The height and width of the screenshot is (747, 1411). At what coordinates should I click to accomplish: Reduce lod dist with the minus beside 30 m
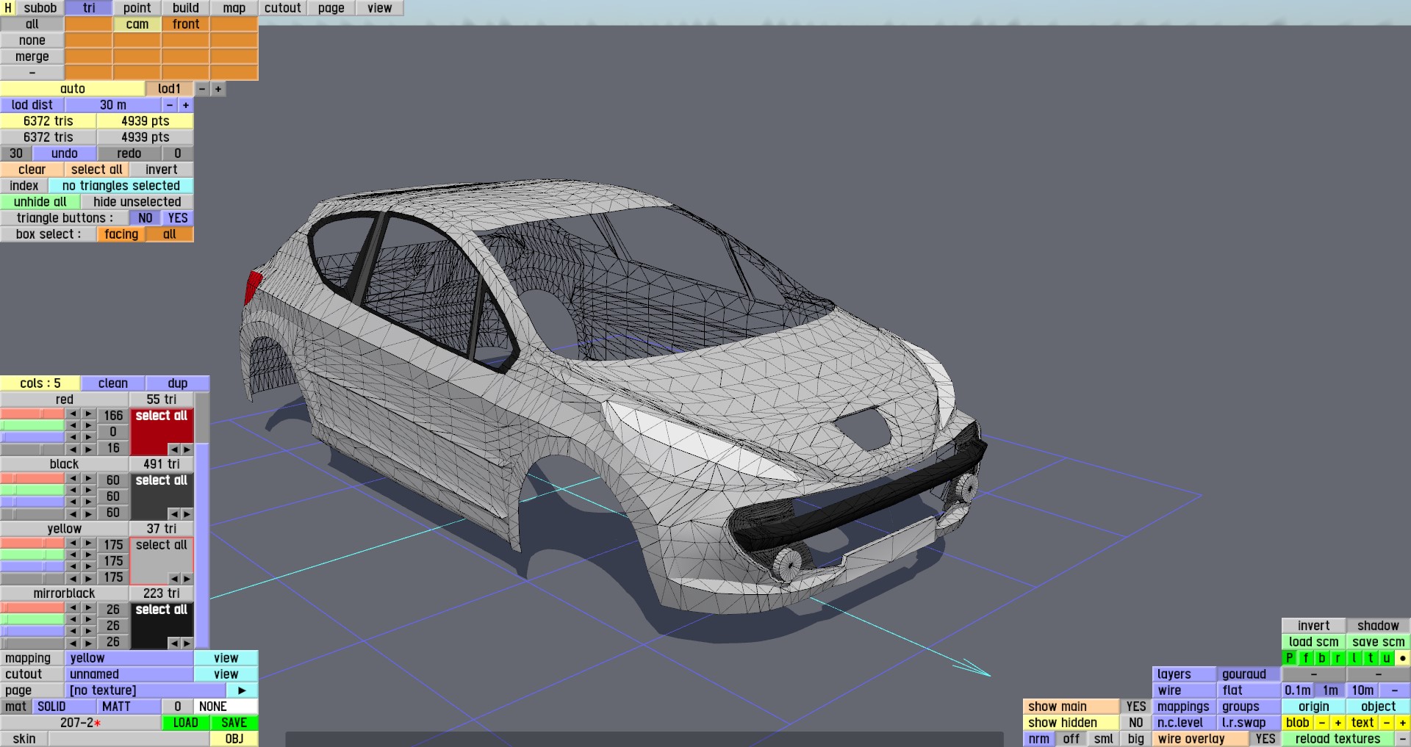pos(170,105)
